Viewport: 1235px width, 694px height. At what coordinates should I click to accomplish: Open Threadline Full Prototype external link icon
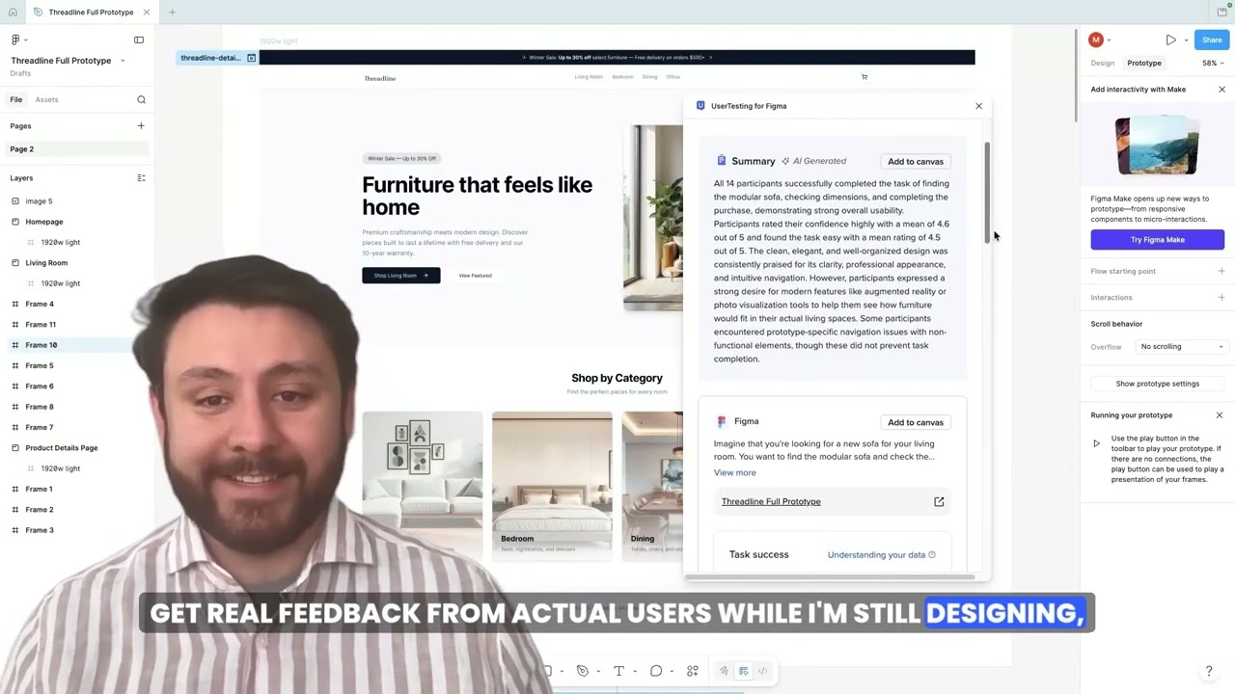point(939,501)
